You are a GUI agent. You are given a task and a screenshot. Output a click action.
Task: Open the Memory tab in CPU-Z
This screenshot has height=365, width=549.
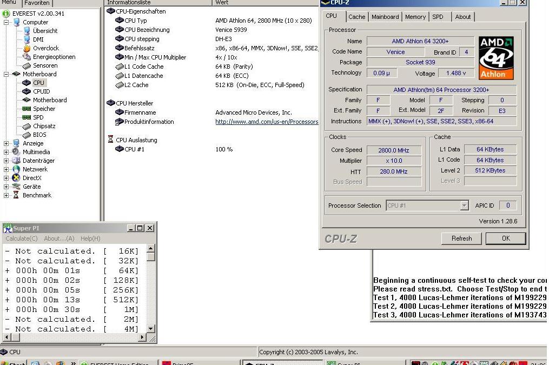tap(415, 17)
